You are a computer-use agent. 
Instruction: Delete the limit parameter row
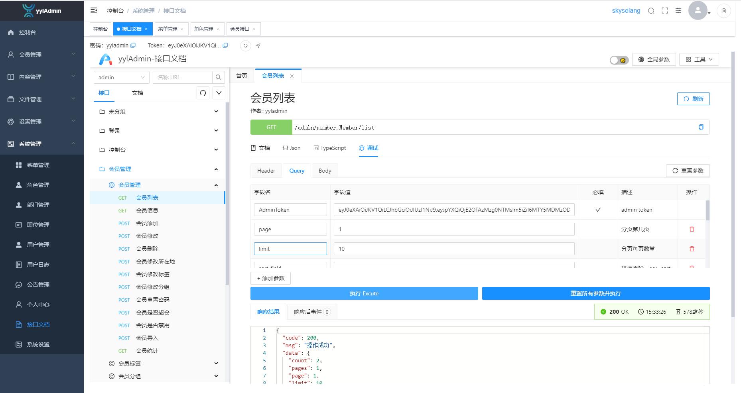click(692, 249)
